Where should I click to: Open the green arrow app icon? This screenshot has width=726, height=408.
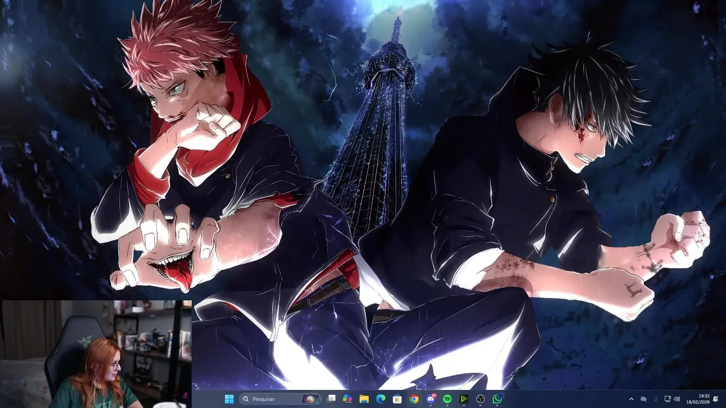coord(464,399)
